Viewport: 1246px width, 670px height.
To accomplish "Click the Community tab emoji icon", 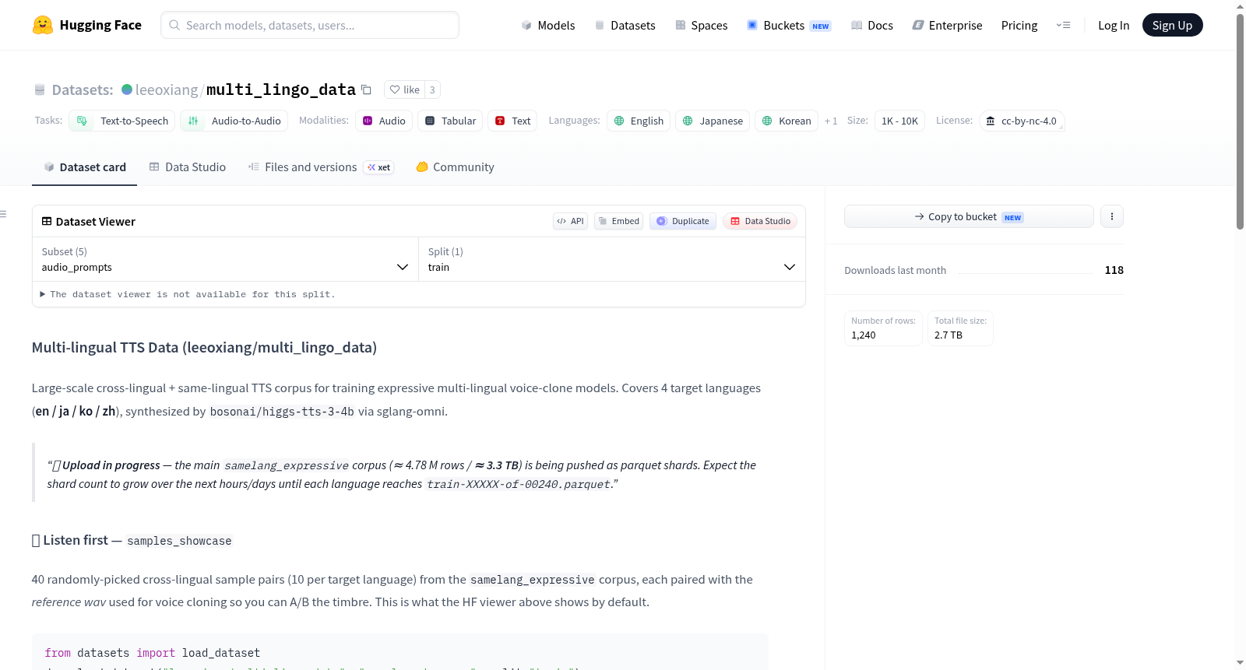I will (422, 167).
